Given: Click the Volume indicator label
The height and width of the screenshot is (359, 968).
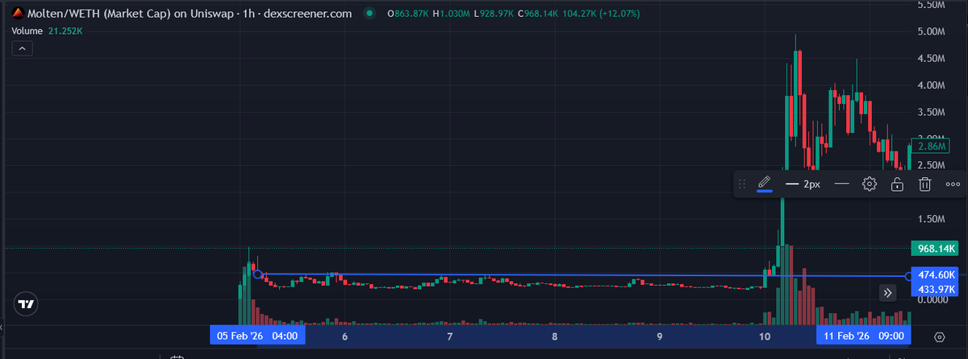Looking at the screenshot, I should coord(28,31).
